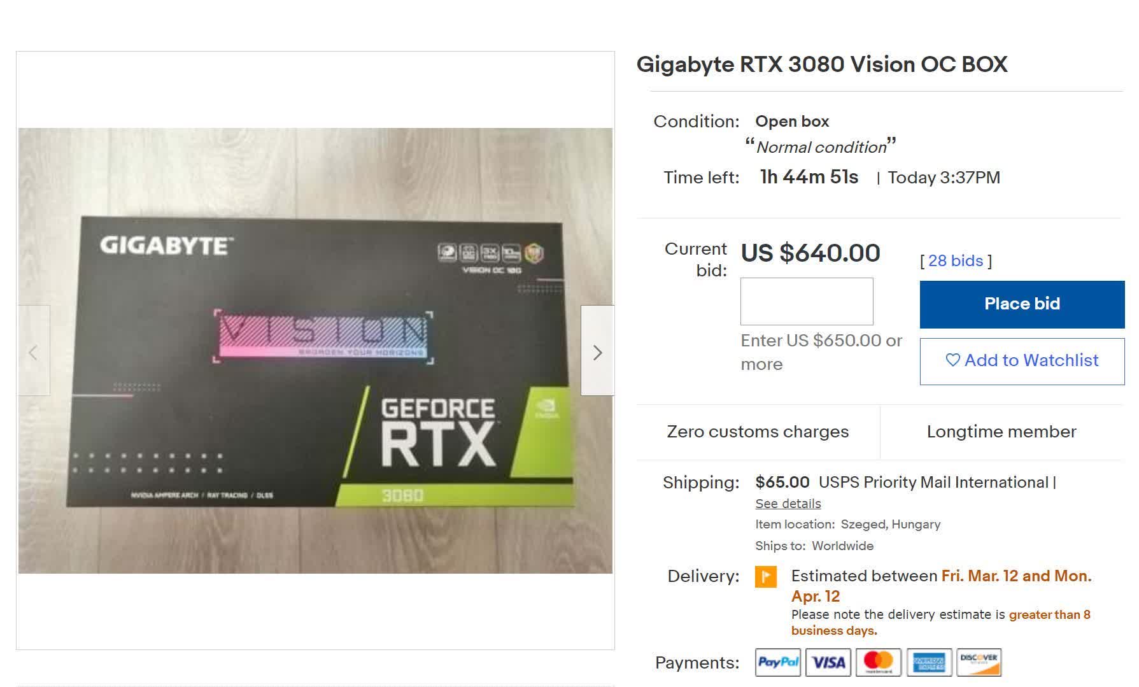Click the Zero customs charges label
Image resolution: width=1139 pixels, height=687 pixels.
(x=758, y=432)
